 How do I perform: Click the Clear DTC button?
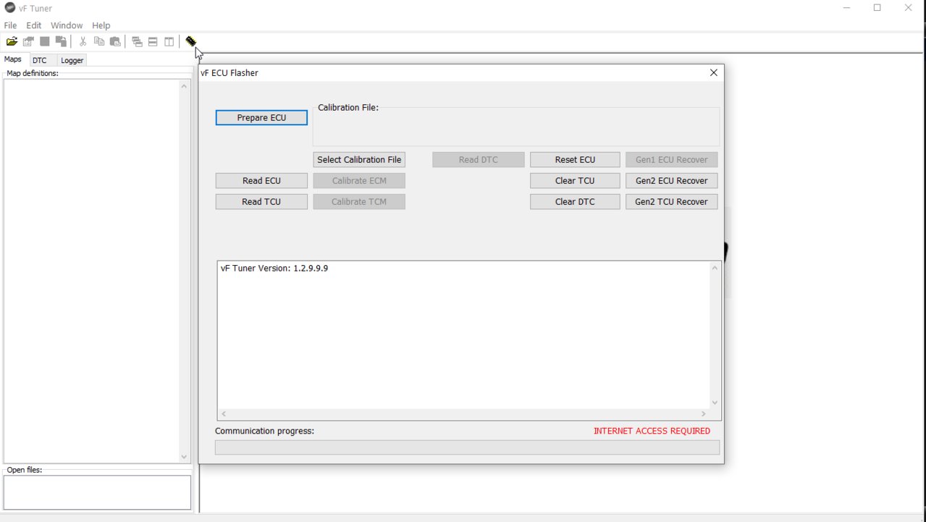575,201
